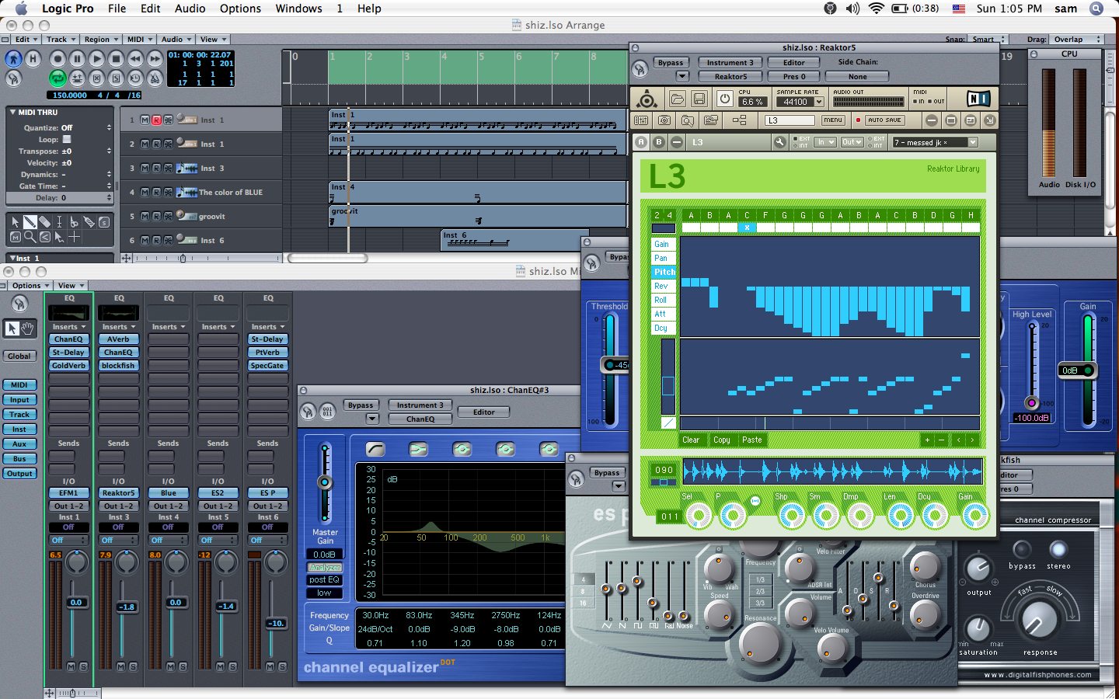
Task: Select the Pencil tool in the toolbox
Action: tap(30, 222)
